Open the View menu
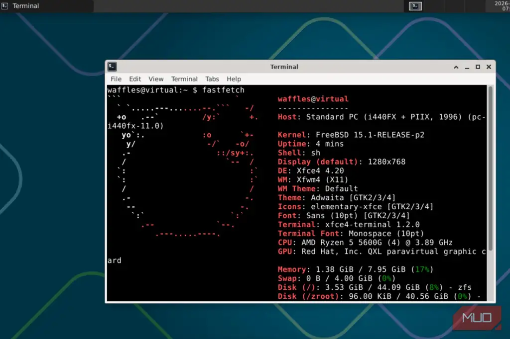Viewport: 510px width, 339px height. pyautogui.click(x=156, y=79)
